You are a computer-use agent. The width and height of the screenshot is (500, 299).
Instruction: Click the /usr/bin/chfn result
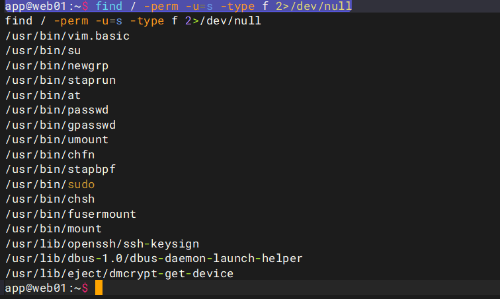[50, 154]
